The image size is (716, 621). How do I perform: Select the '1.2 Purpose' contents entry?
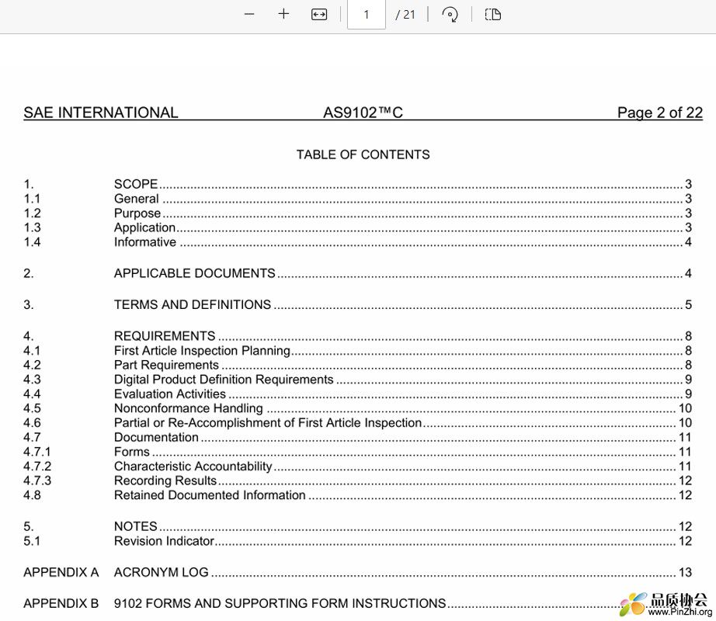[x=357, y=213]
